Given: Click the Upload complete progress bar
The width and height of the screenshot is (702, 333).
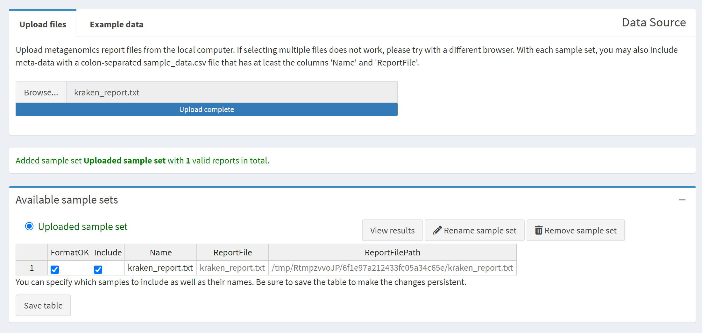Looking at the screenshot, I should pos(206,109).
